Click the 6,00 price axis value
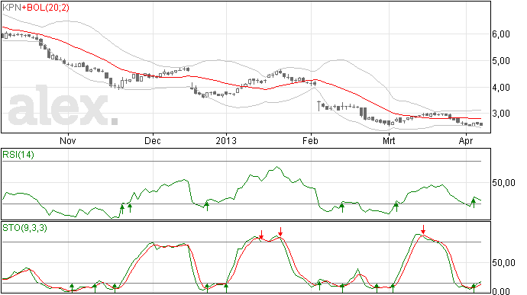 (501, 34)
